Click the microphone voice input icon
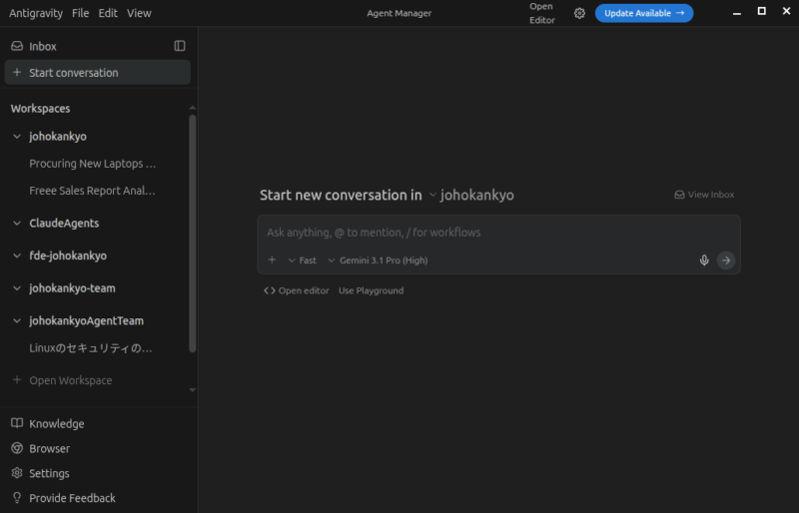799x513 pixels. tap(704, 260)
